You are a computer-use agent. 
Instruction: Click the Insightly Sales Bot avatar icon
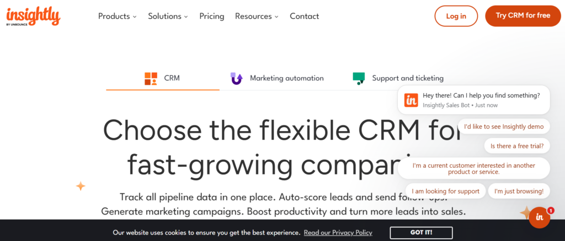click(411, 100)
